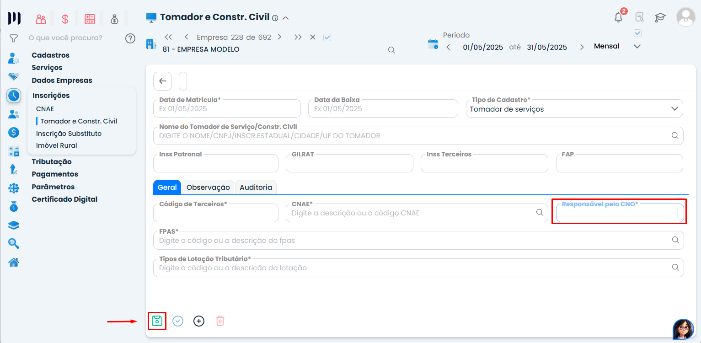Image resolution: width=701 pixels, height=343 pixels.
Task: Clear the company selection with the X
Action: click(x=313, y=37)
